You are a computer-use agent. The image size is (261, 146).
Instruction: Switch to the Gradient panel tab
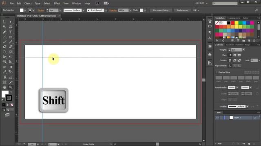point(230,45)
